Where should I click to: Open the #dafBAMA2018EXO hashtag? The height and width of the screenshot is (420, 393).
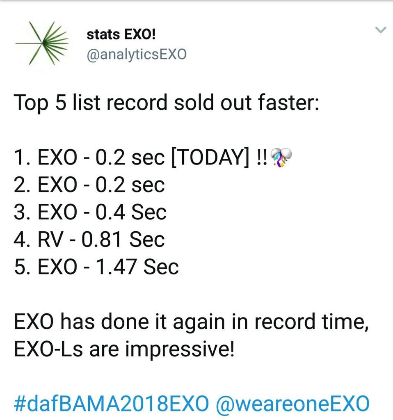(111, 404)
